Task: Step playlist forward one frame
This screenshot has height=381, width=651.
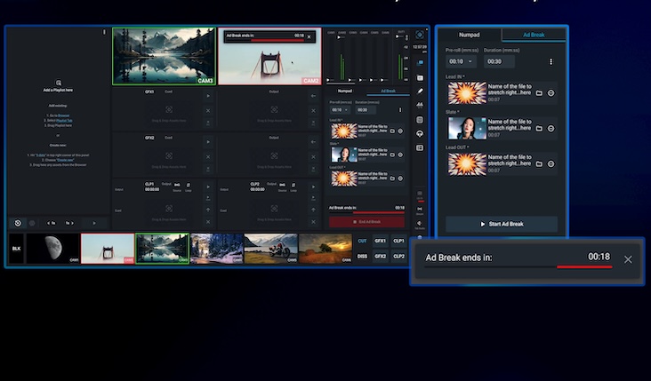Action: [69, 223]
